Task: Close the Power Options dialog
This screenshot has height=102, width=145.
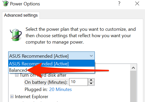Action: [137, 4]
